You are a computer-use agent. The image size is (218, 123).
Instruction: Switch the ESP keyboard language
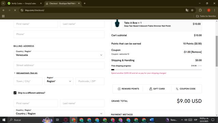(x=196, y=120)
